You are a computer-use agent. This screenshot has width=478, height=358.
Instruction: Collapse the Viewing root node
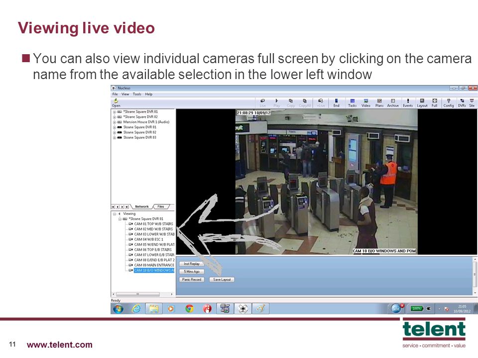coord(115,214)
